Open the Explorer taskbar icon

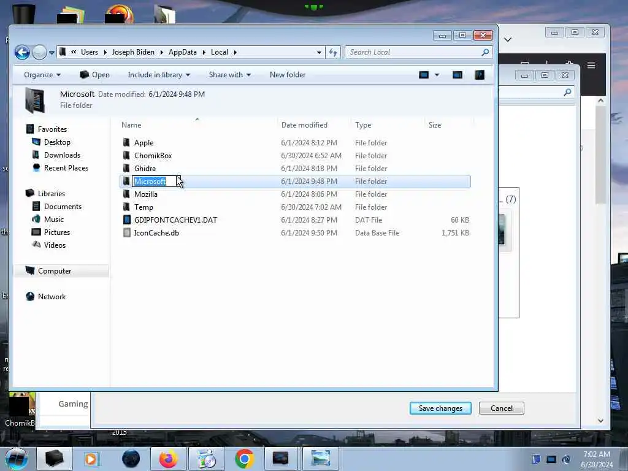coord(55,459)
